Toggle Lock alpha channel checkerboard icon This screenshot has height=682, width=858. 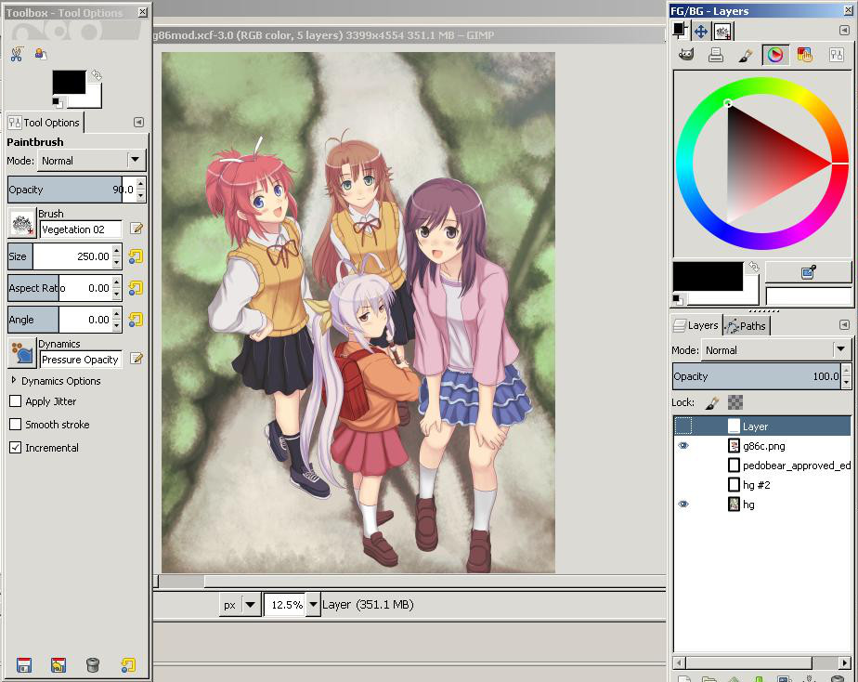[x=735, y=403]
